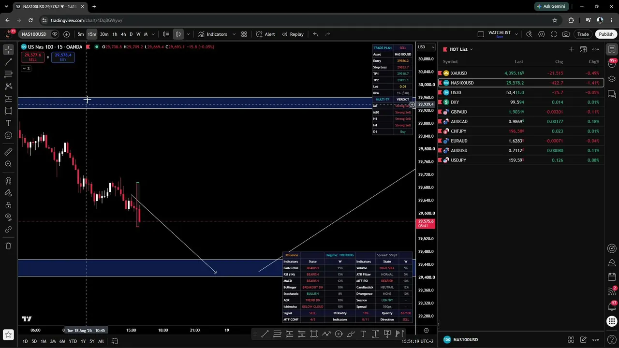The height and width of the screenshot is (348, 619).
Task: Select the 1h timeframe
Action: click(x=115, y=34)
